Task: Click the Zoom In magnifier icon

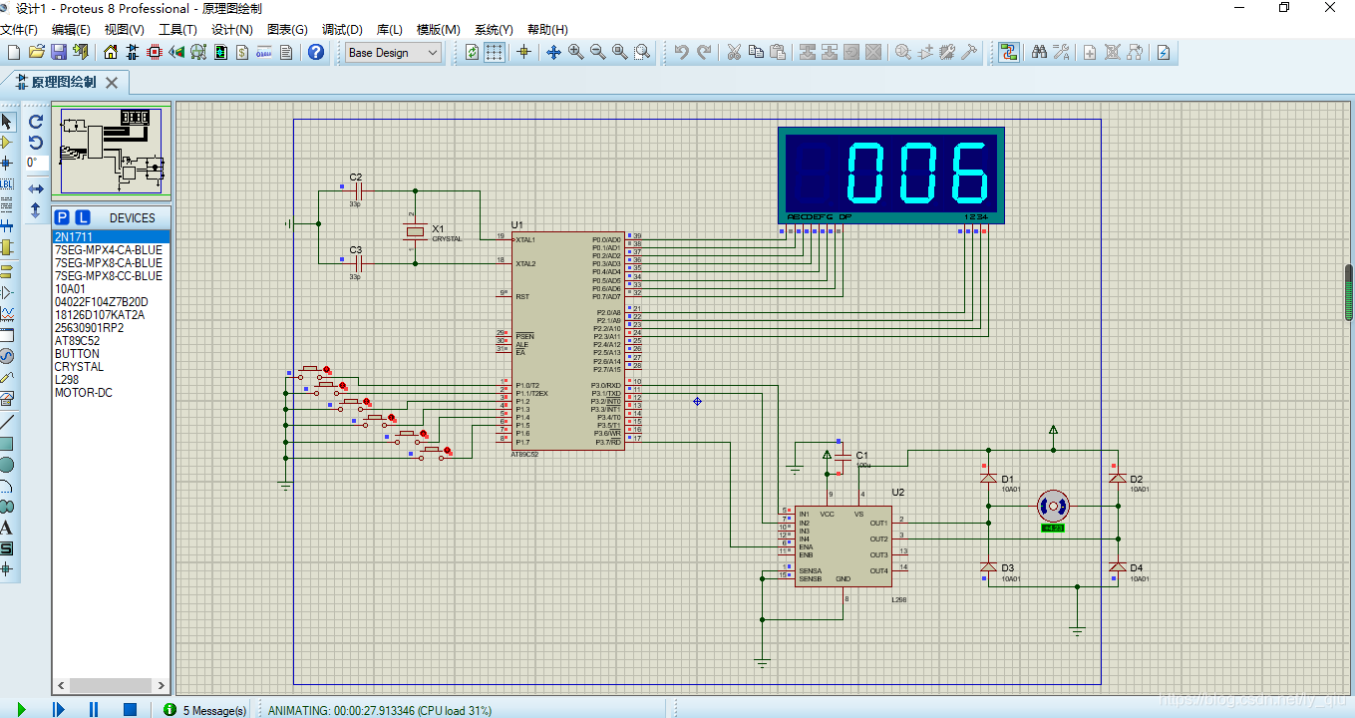Action: (575, 52)
